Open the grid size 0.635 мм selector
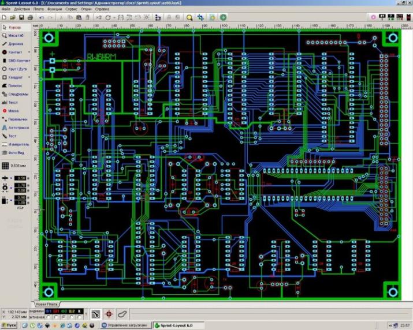Image resolution: width=413 pixels, height=330 pixels. (16, 164)
